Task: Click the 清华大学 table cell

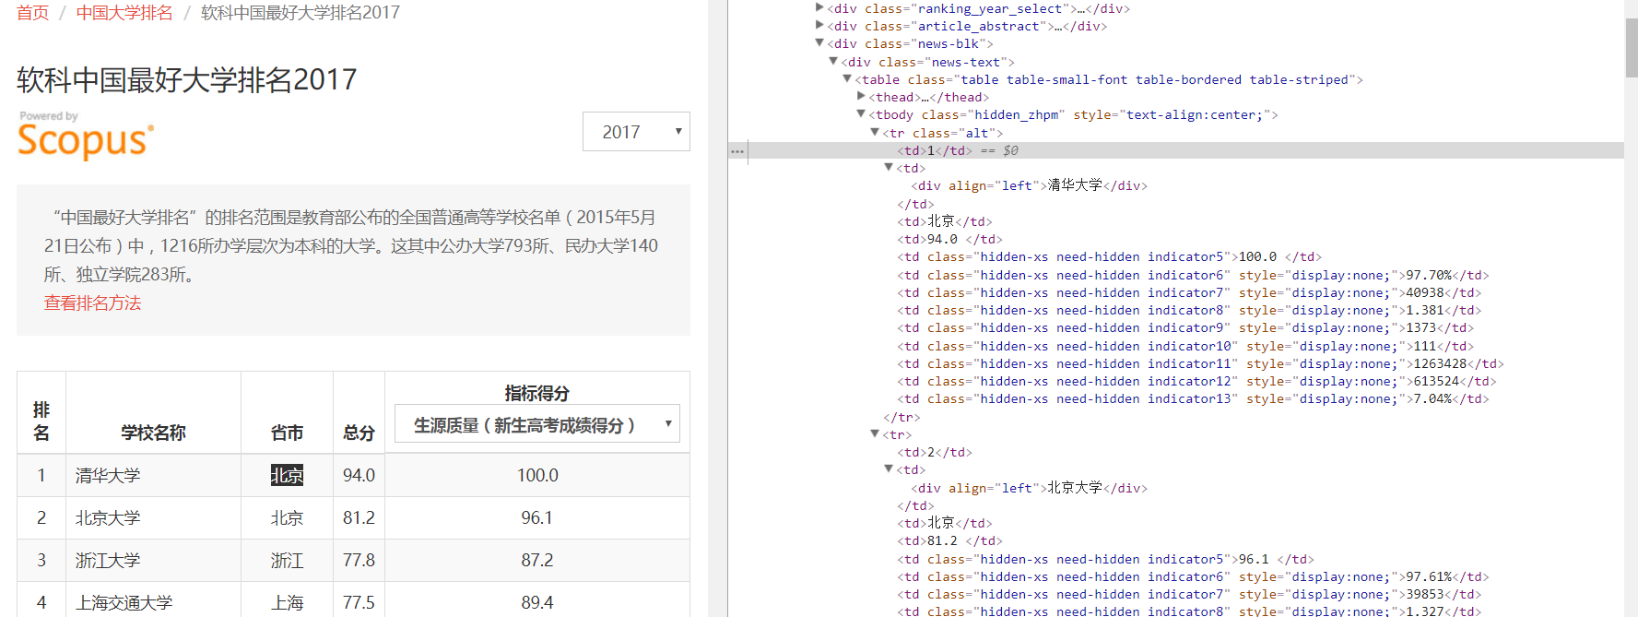Action: [x=153, y=475]
